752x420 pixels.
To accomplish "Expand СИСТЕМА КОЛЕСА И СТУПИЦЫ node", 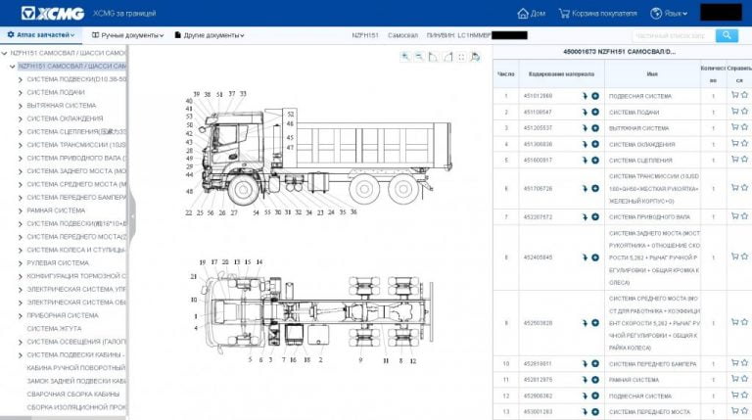I will click(x=21, y=251).
